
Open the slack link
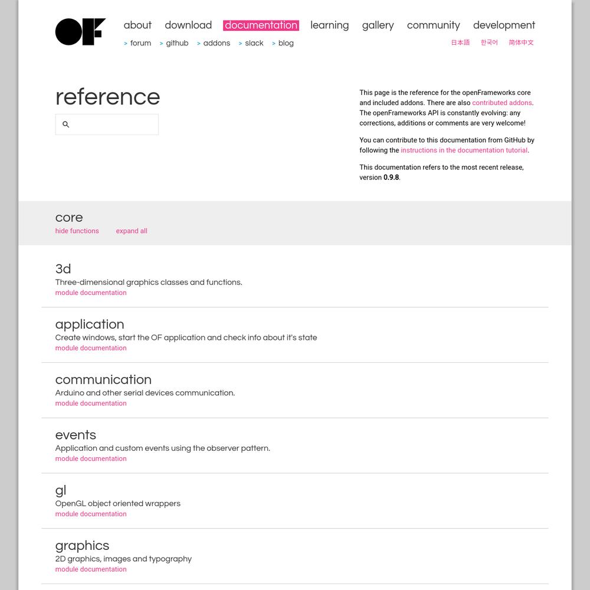(251, 43)
